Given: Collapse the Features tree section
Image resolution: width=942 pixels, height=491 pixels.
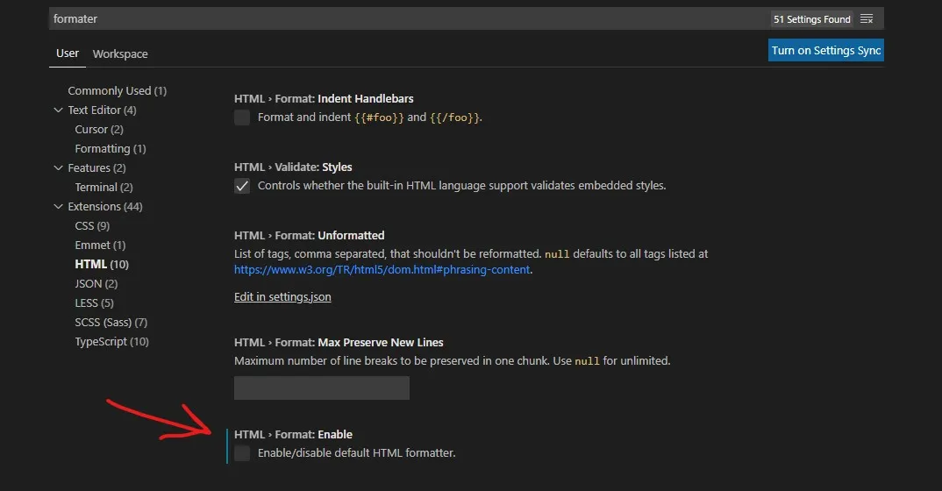Looking at the screenshot, I should 58,168.
